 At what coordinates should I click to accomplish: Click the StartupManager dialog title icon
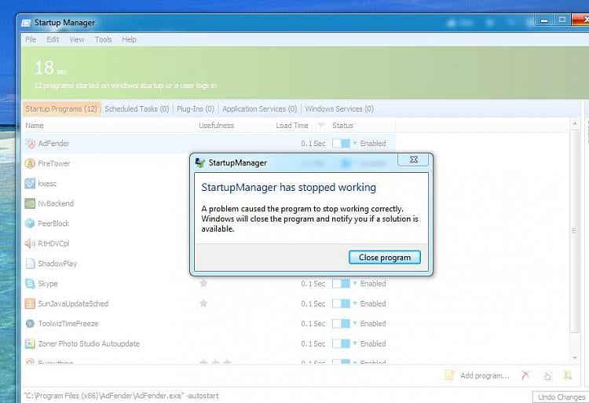pyautogui.click(x=200, y=163)
